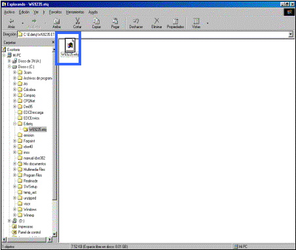The height and width of the screenshot is (250, 296).
Task: Select the Escritorio desktop icon in tree
Action: pyautogui.click(x=4, y=50)
